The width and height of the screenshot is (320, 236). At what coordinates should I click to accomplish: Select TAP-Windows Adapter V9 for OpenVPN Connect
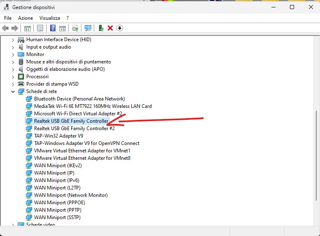click(x=87, y=143)
